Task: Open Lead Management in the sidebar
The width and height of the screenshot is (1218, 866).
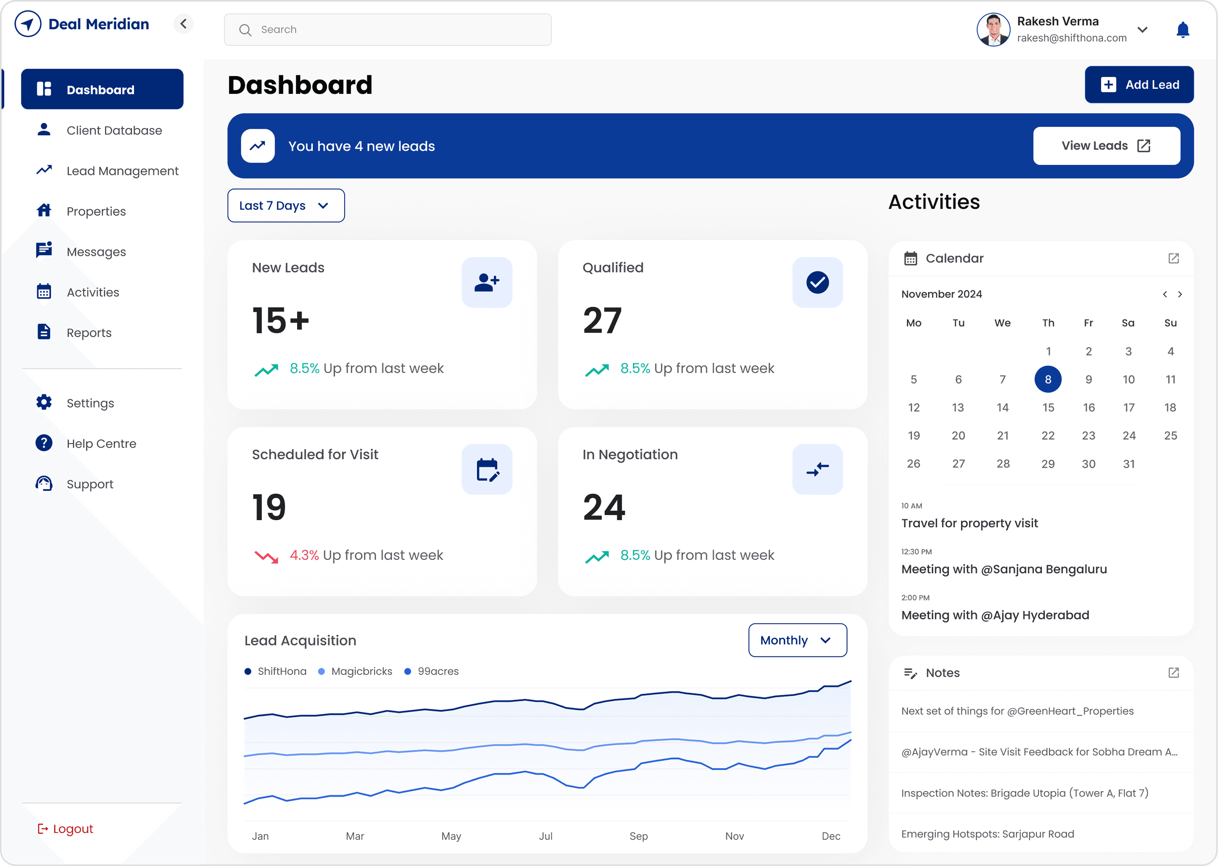Action: coord(122,171)
